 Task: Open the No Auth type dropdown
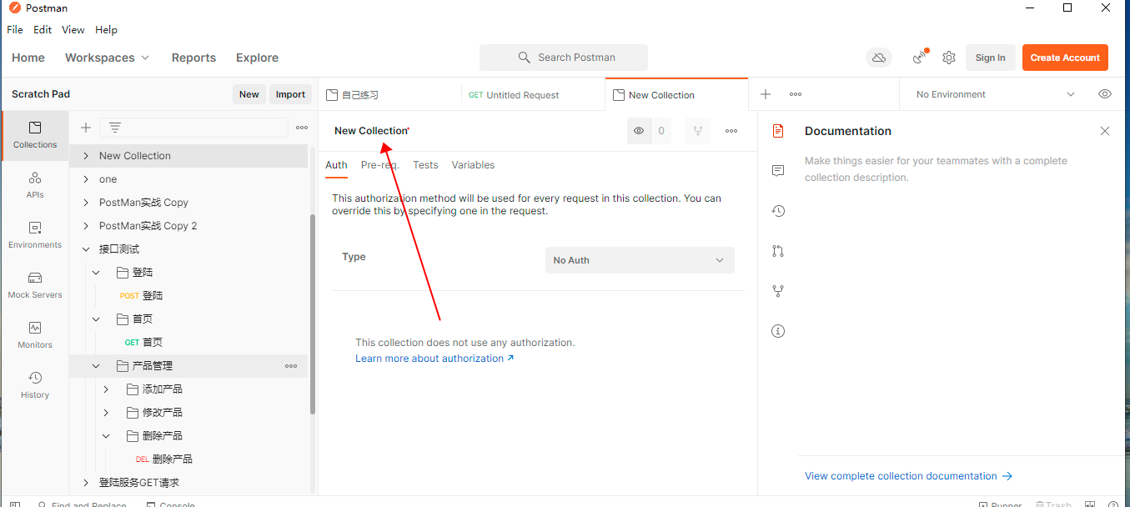tap(640, 260)
